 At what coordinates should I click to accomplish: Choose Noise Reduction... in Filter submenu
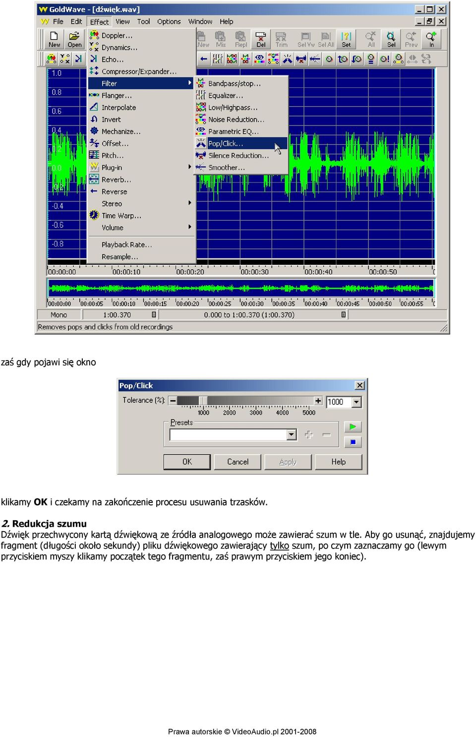click(241, 120)
